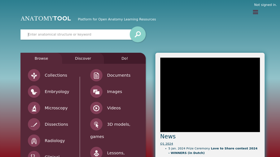The height and width of the screenshot is (157, 280).
Task: Click the Documents page icon
Action: point(96,75)
